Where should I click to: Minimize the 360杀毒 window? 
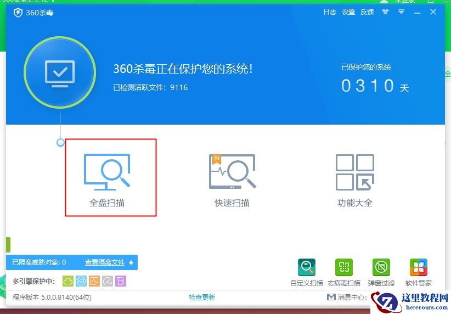pos(418,13)
